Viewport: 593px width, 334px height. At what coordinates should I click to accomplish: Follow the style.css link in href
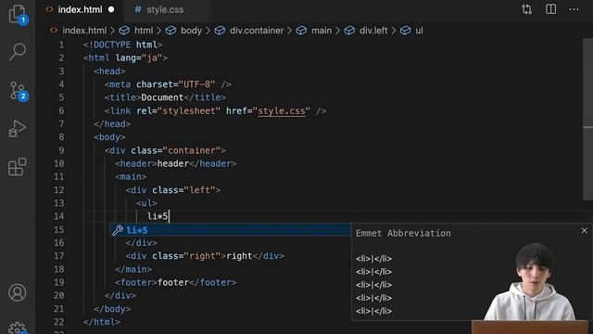coord(282,111)
